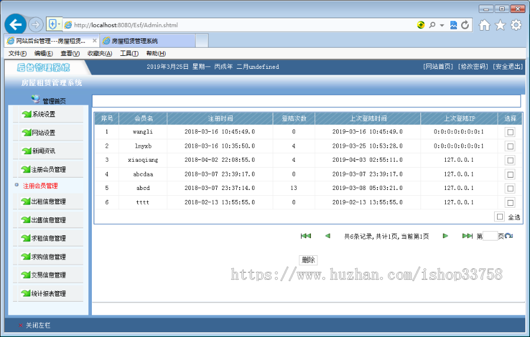Image resolution: width=530 pixels, height=337 pixels.
Task: Check the 全选 select-all checkbox
Action: pos(500,216)
